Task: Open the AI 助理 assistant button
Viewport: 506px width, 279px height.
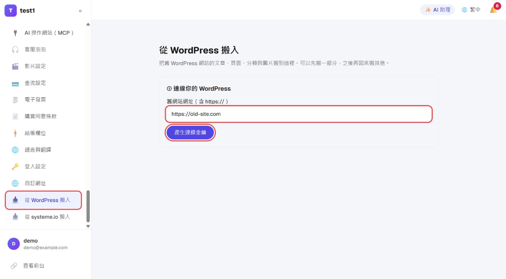Action: 437,10
